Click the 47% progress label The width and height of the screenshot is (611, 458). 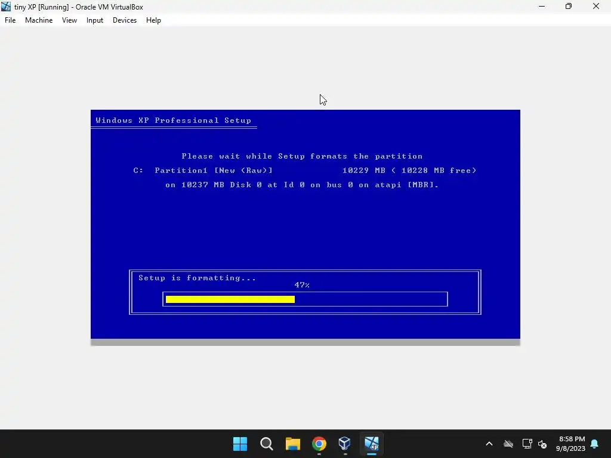click(302, 284)
